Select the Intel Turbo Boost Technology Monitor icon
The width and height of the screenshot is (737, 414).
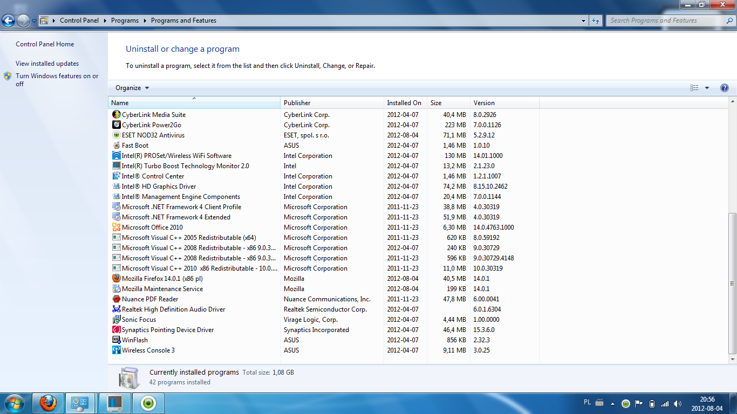coord(116,166)
